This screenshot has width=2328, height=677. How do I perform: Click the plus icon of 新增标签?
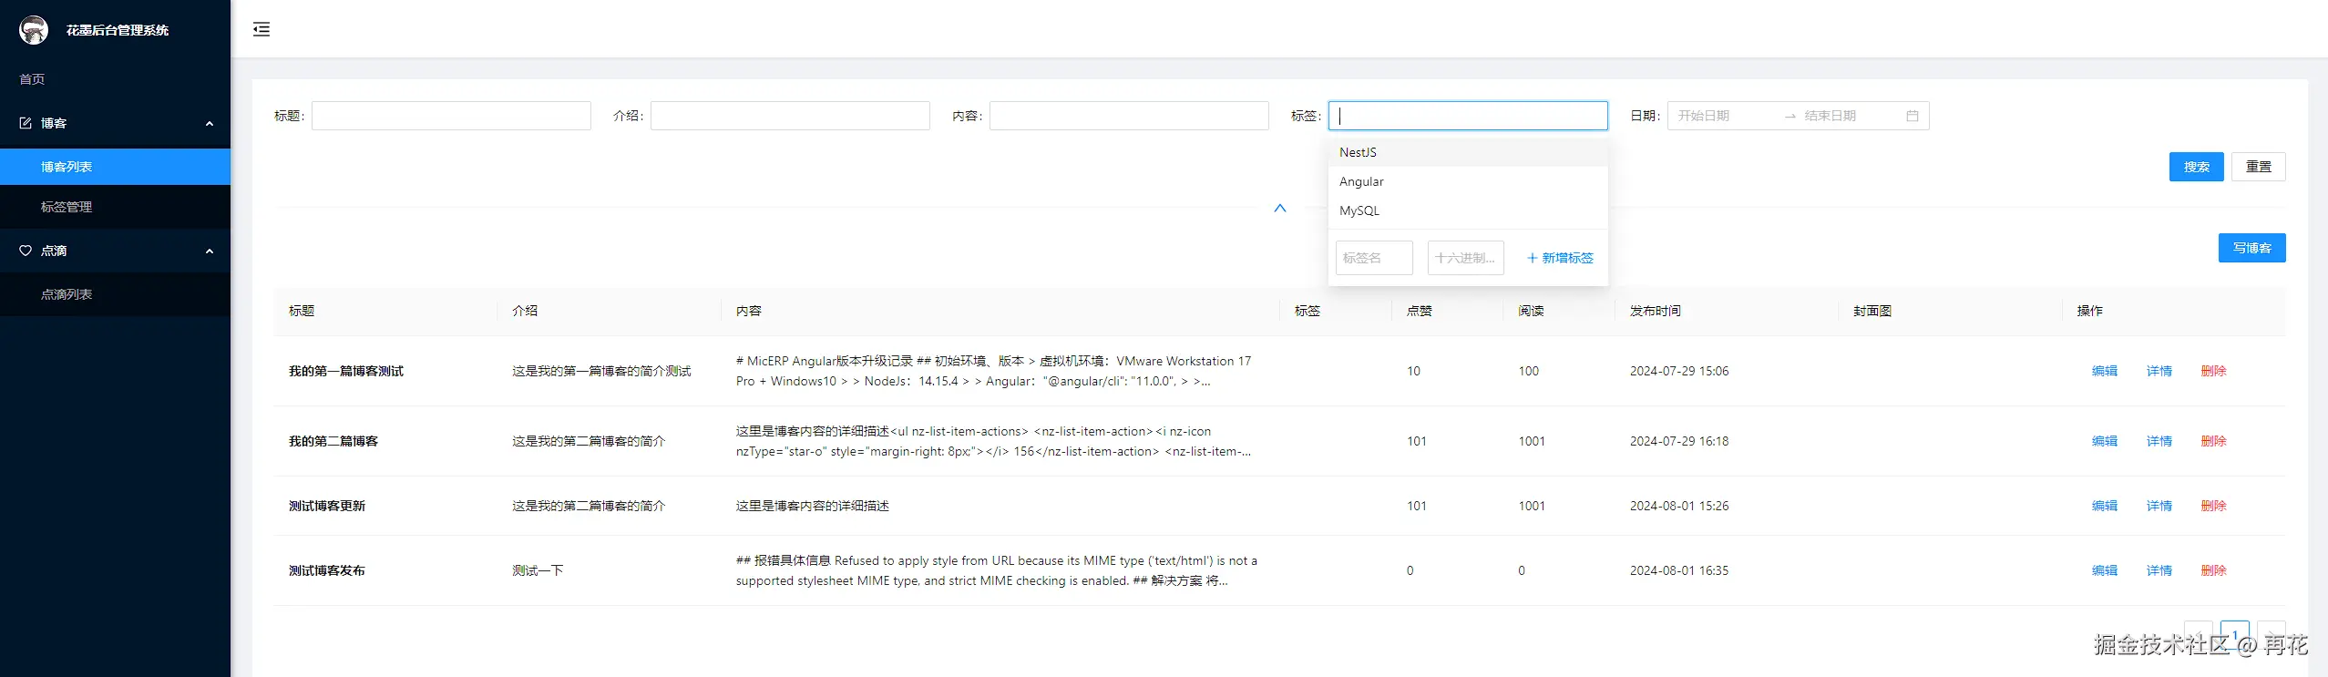point(1532,258)
